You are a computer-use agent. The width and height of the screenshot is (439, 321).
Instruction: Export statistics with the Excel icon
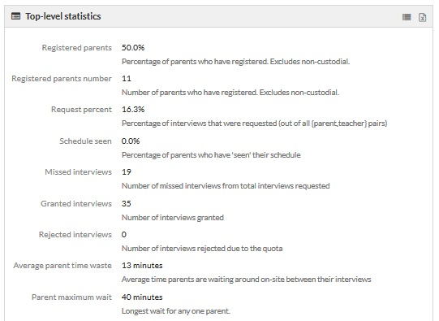click(x=422, y=17)
